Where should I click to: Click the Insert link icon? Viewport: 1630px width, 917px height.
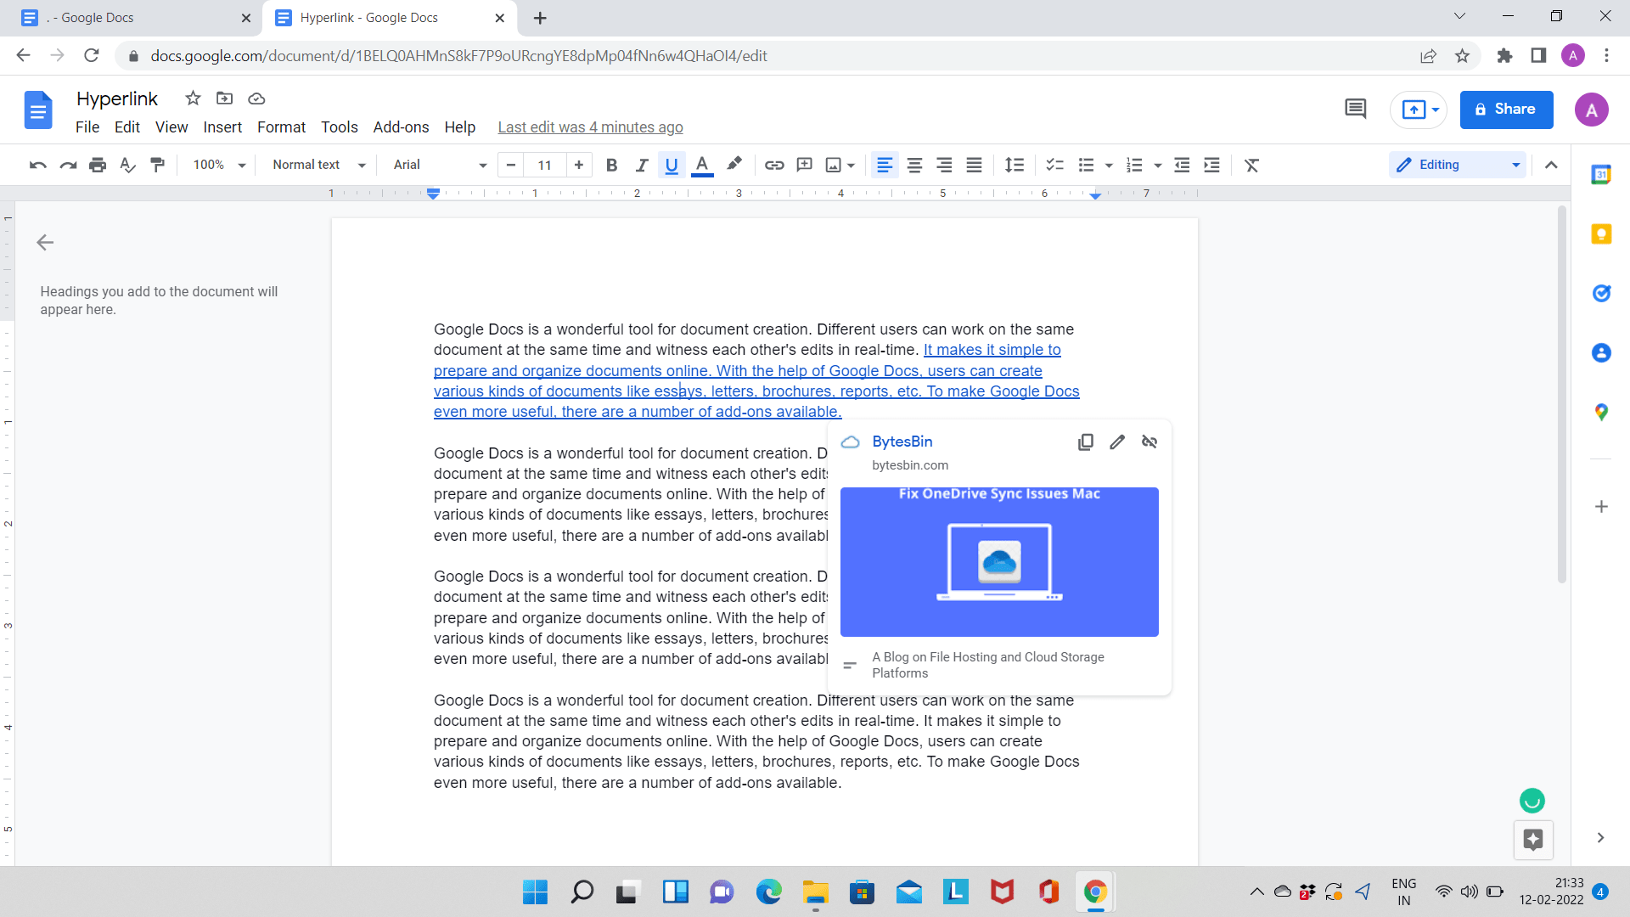773,165
